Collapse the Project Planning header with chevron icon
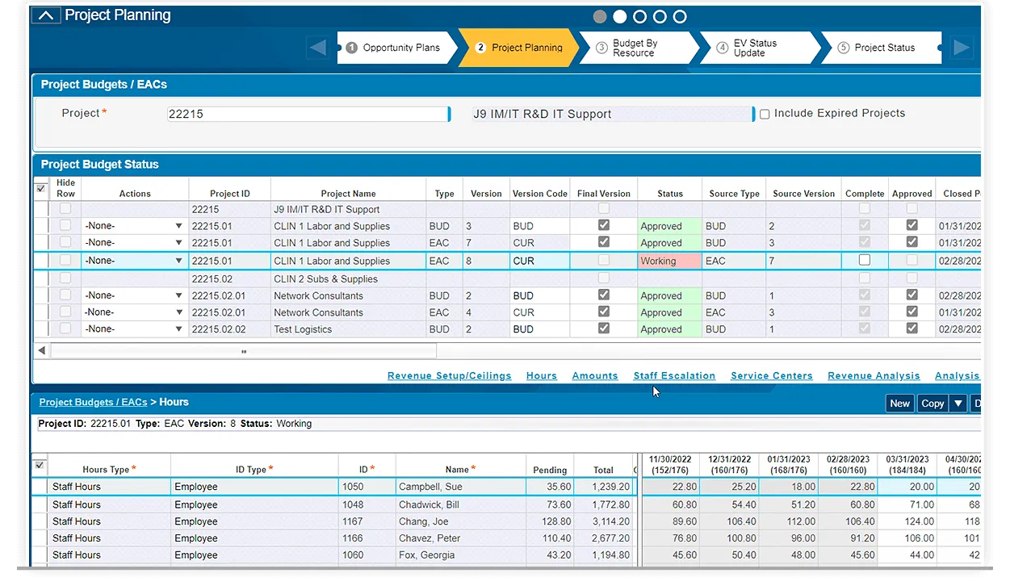Viewport: 1010px width, 586px height. [47, 15]
